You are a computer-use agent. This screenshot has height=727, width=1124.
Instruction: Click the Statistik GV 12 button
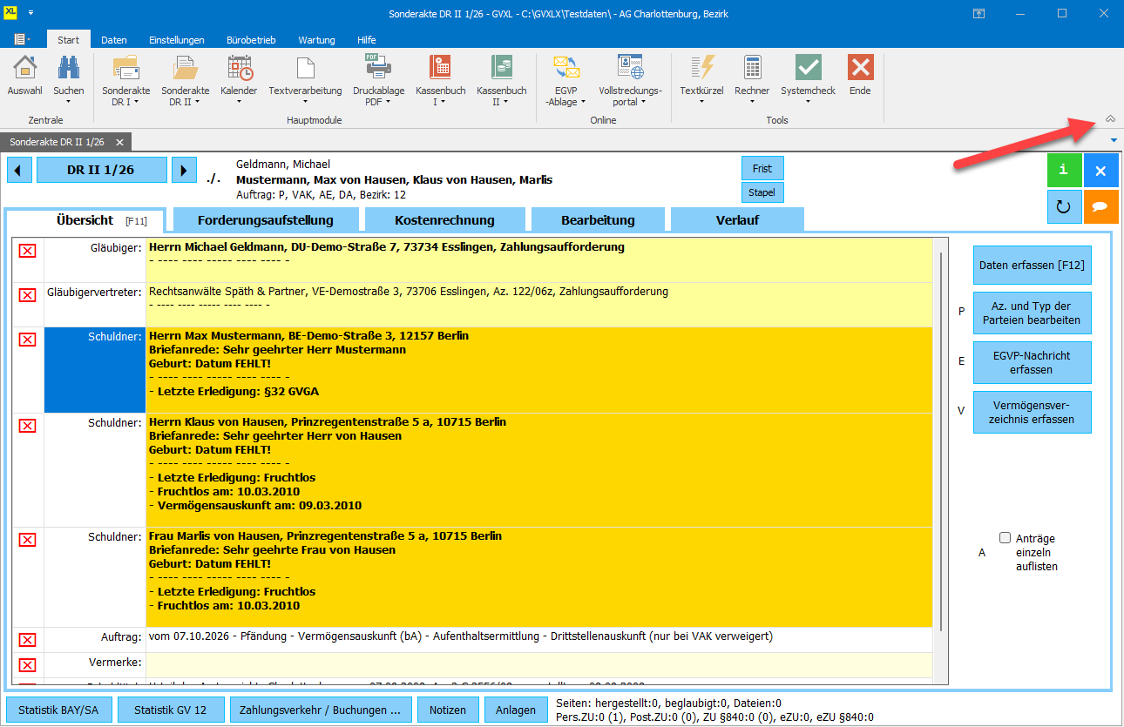click(x=171, y=710)
